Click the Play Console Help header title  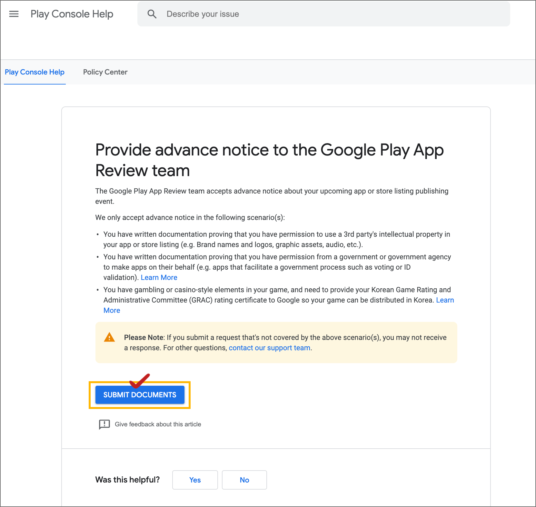(72, 14)
